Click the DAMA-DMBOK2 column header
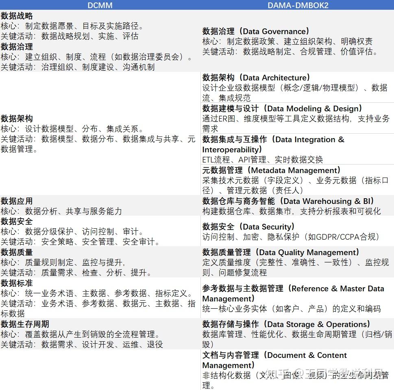The height and width of the screenshot is (390, 394). pos(298,5)
